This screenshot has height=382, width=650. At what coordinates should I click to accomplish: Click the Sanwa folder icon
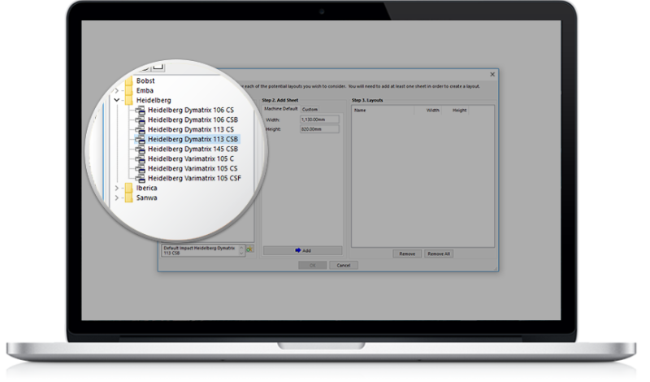[129, 198]
